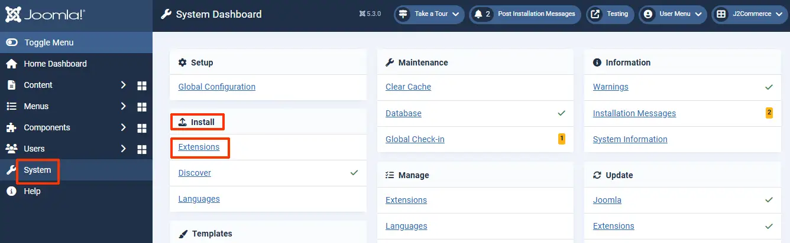Click the notifications bell icon

click(x=478, y=14)
